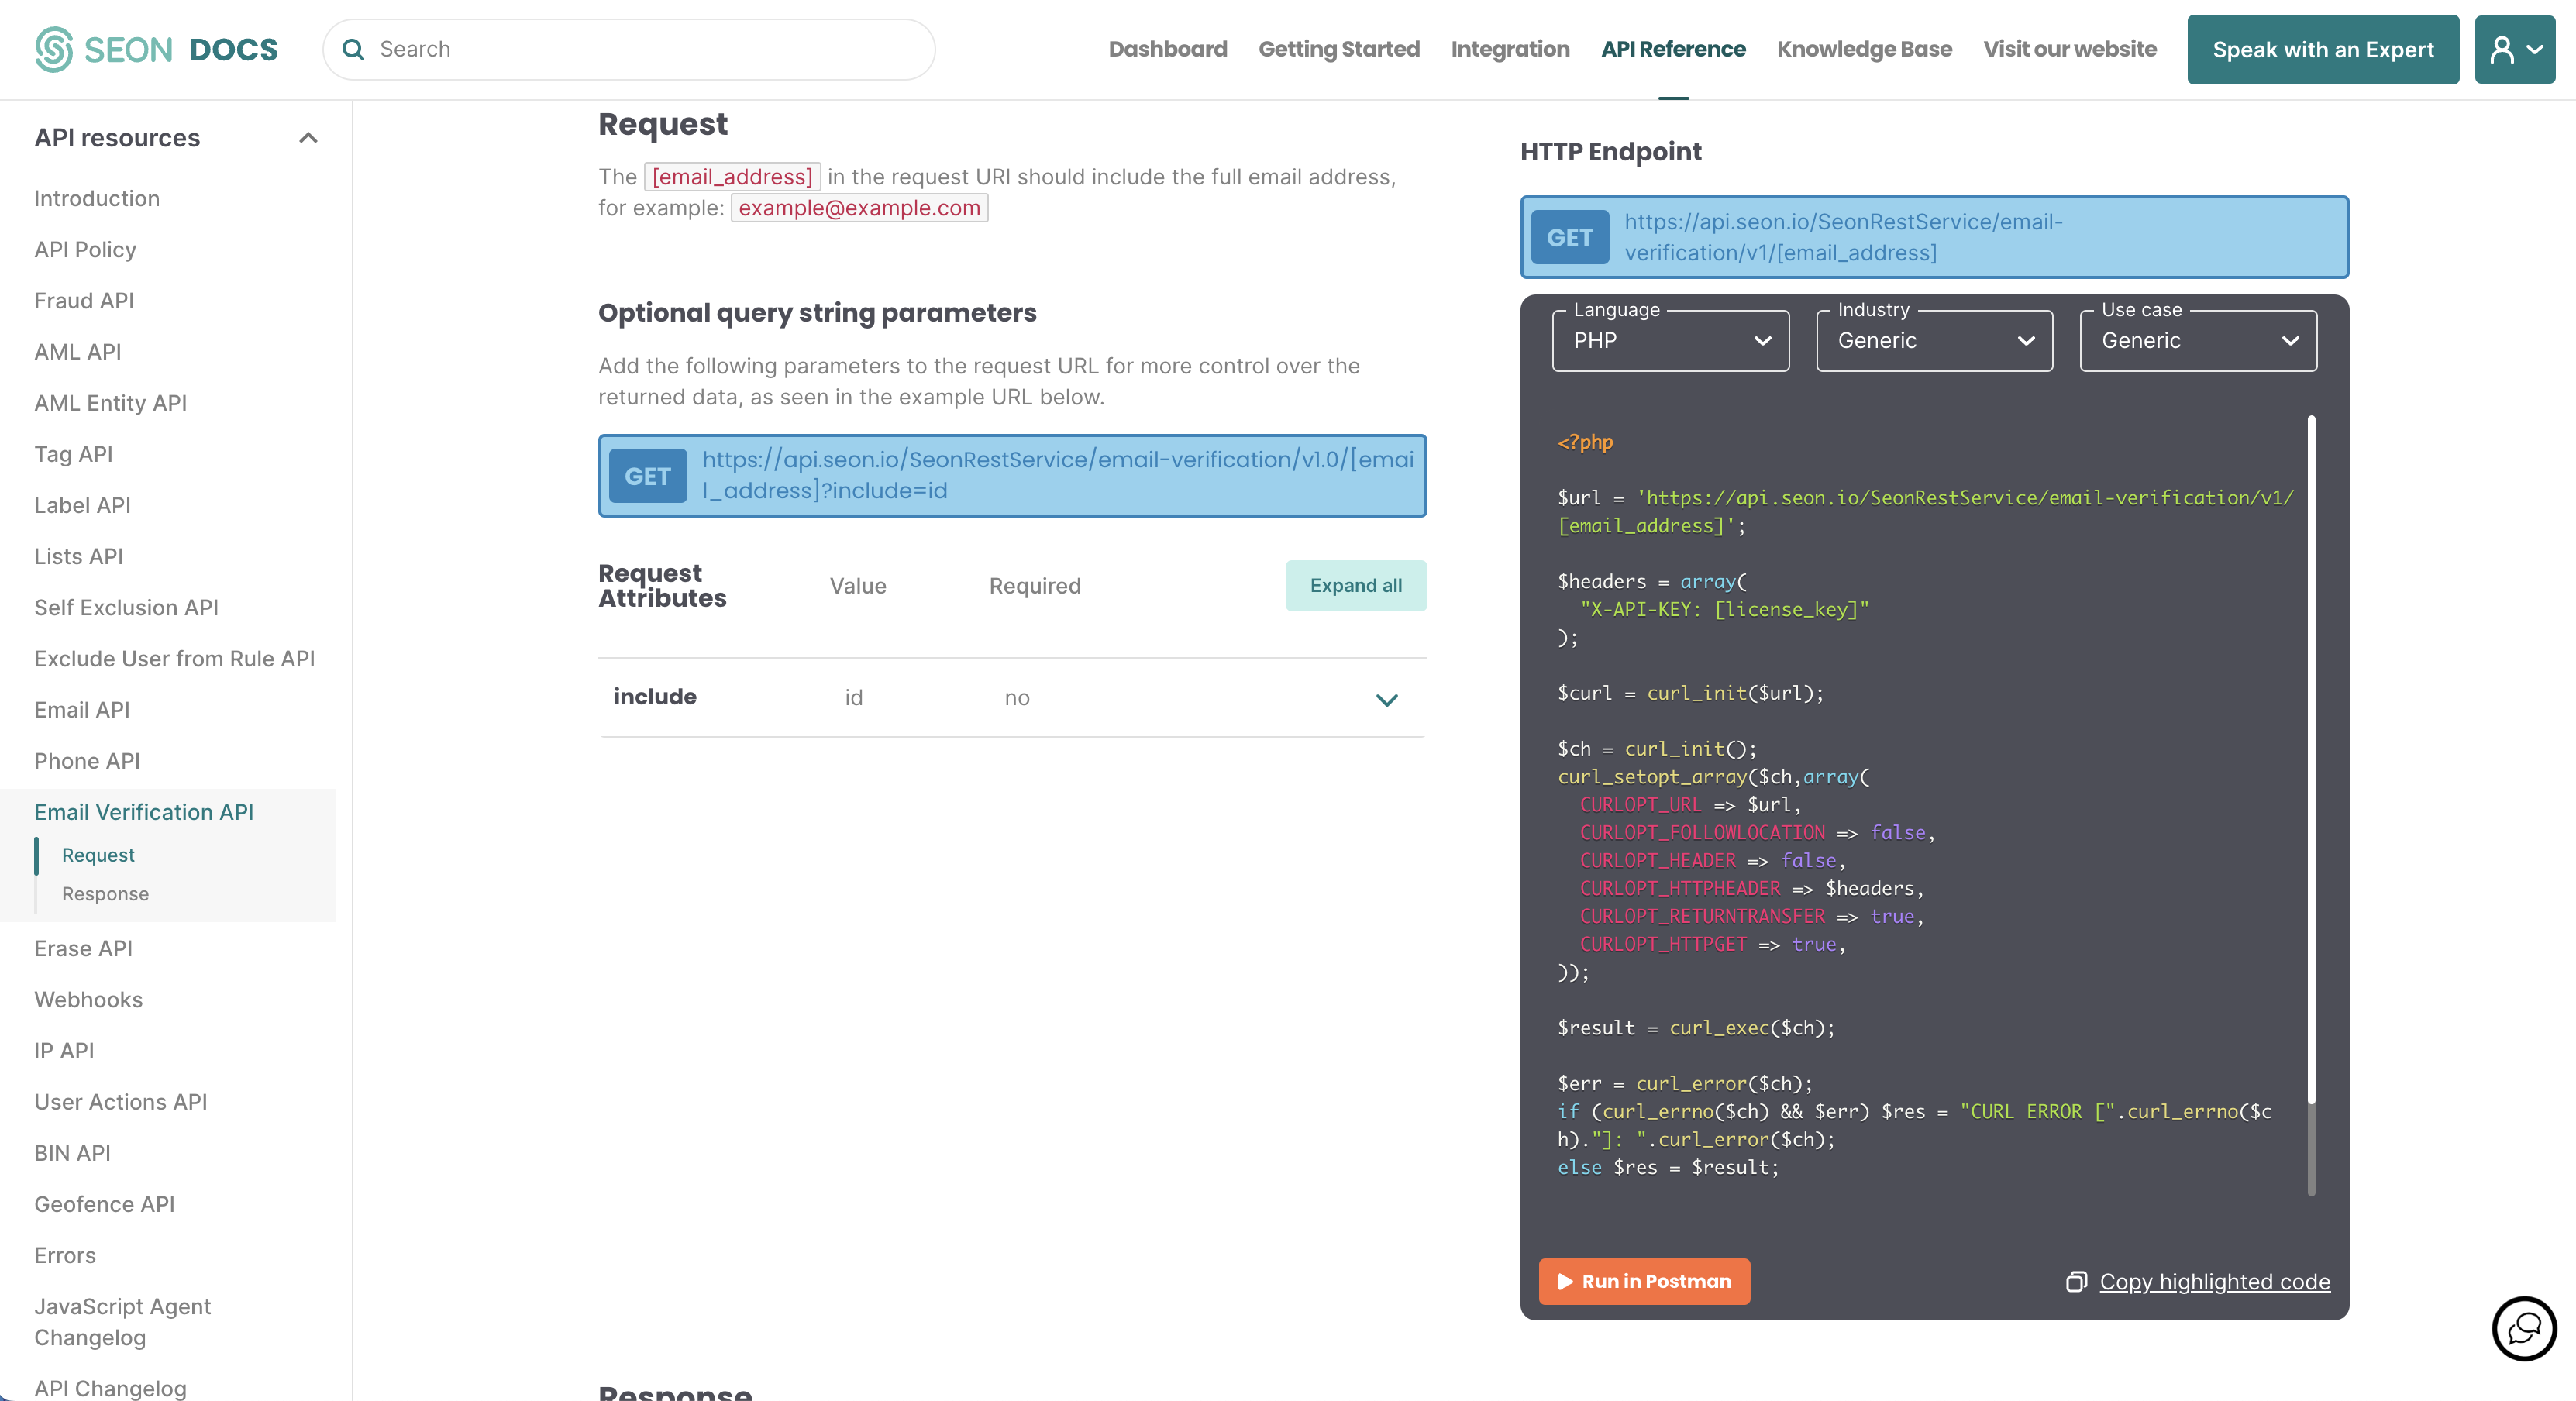This screenshot has height=1401, width=2576.
Task: Click the '<?php' line in the code sample
Action: 1585,442
